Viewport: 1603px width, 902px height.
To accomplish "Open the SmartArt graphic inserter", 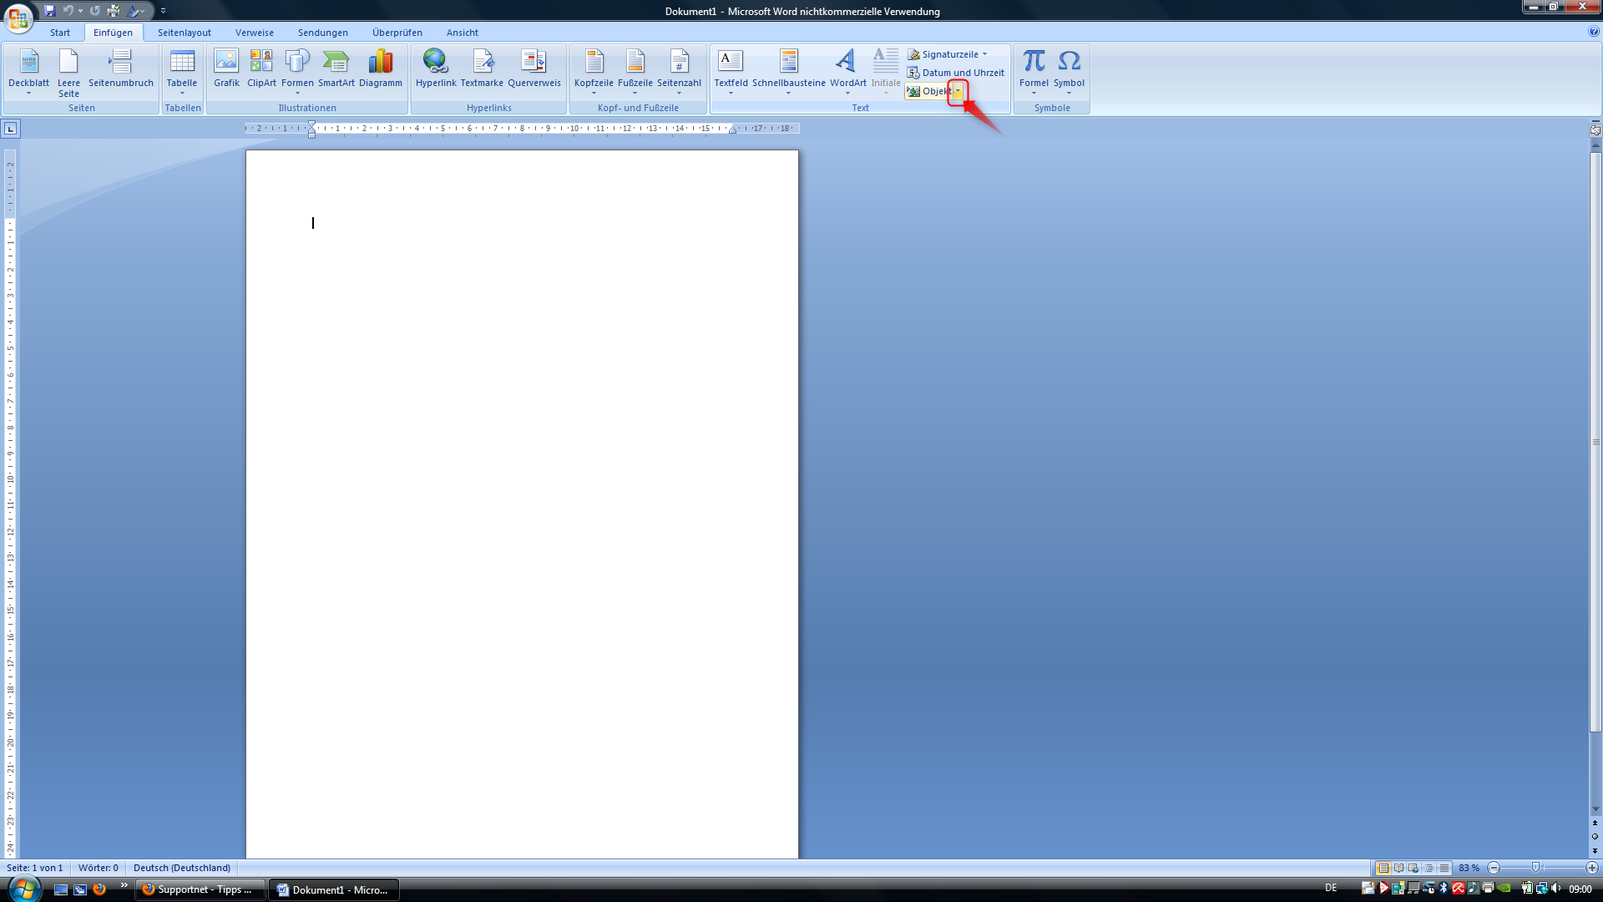I will tap(336, 68).
